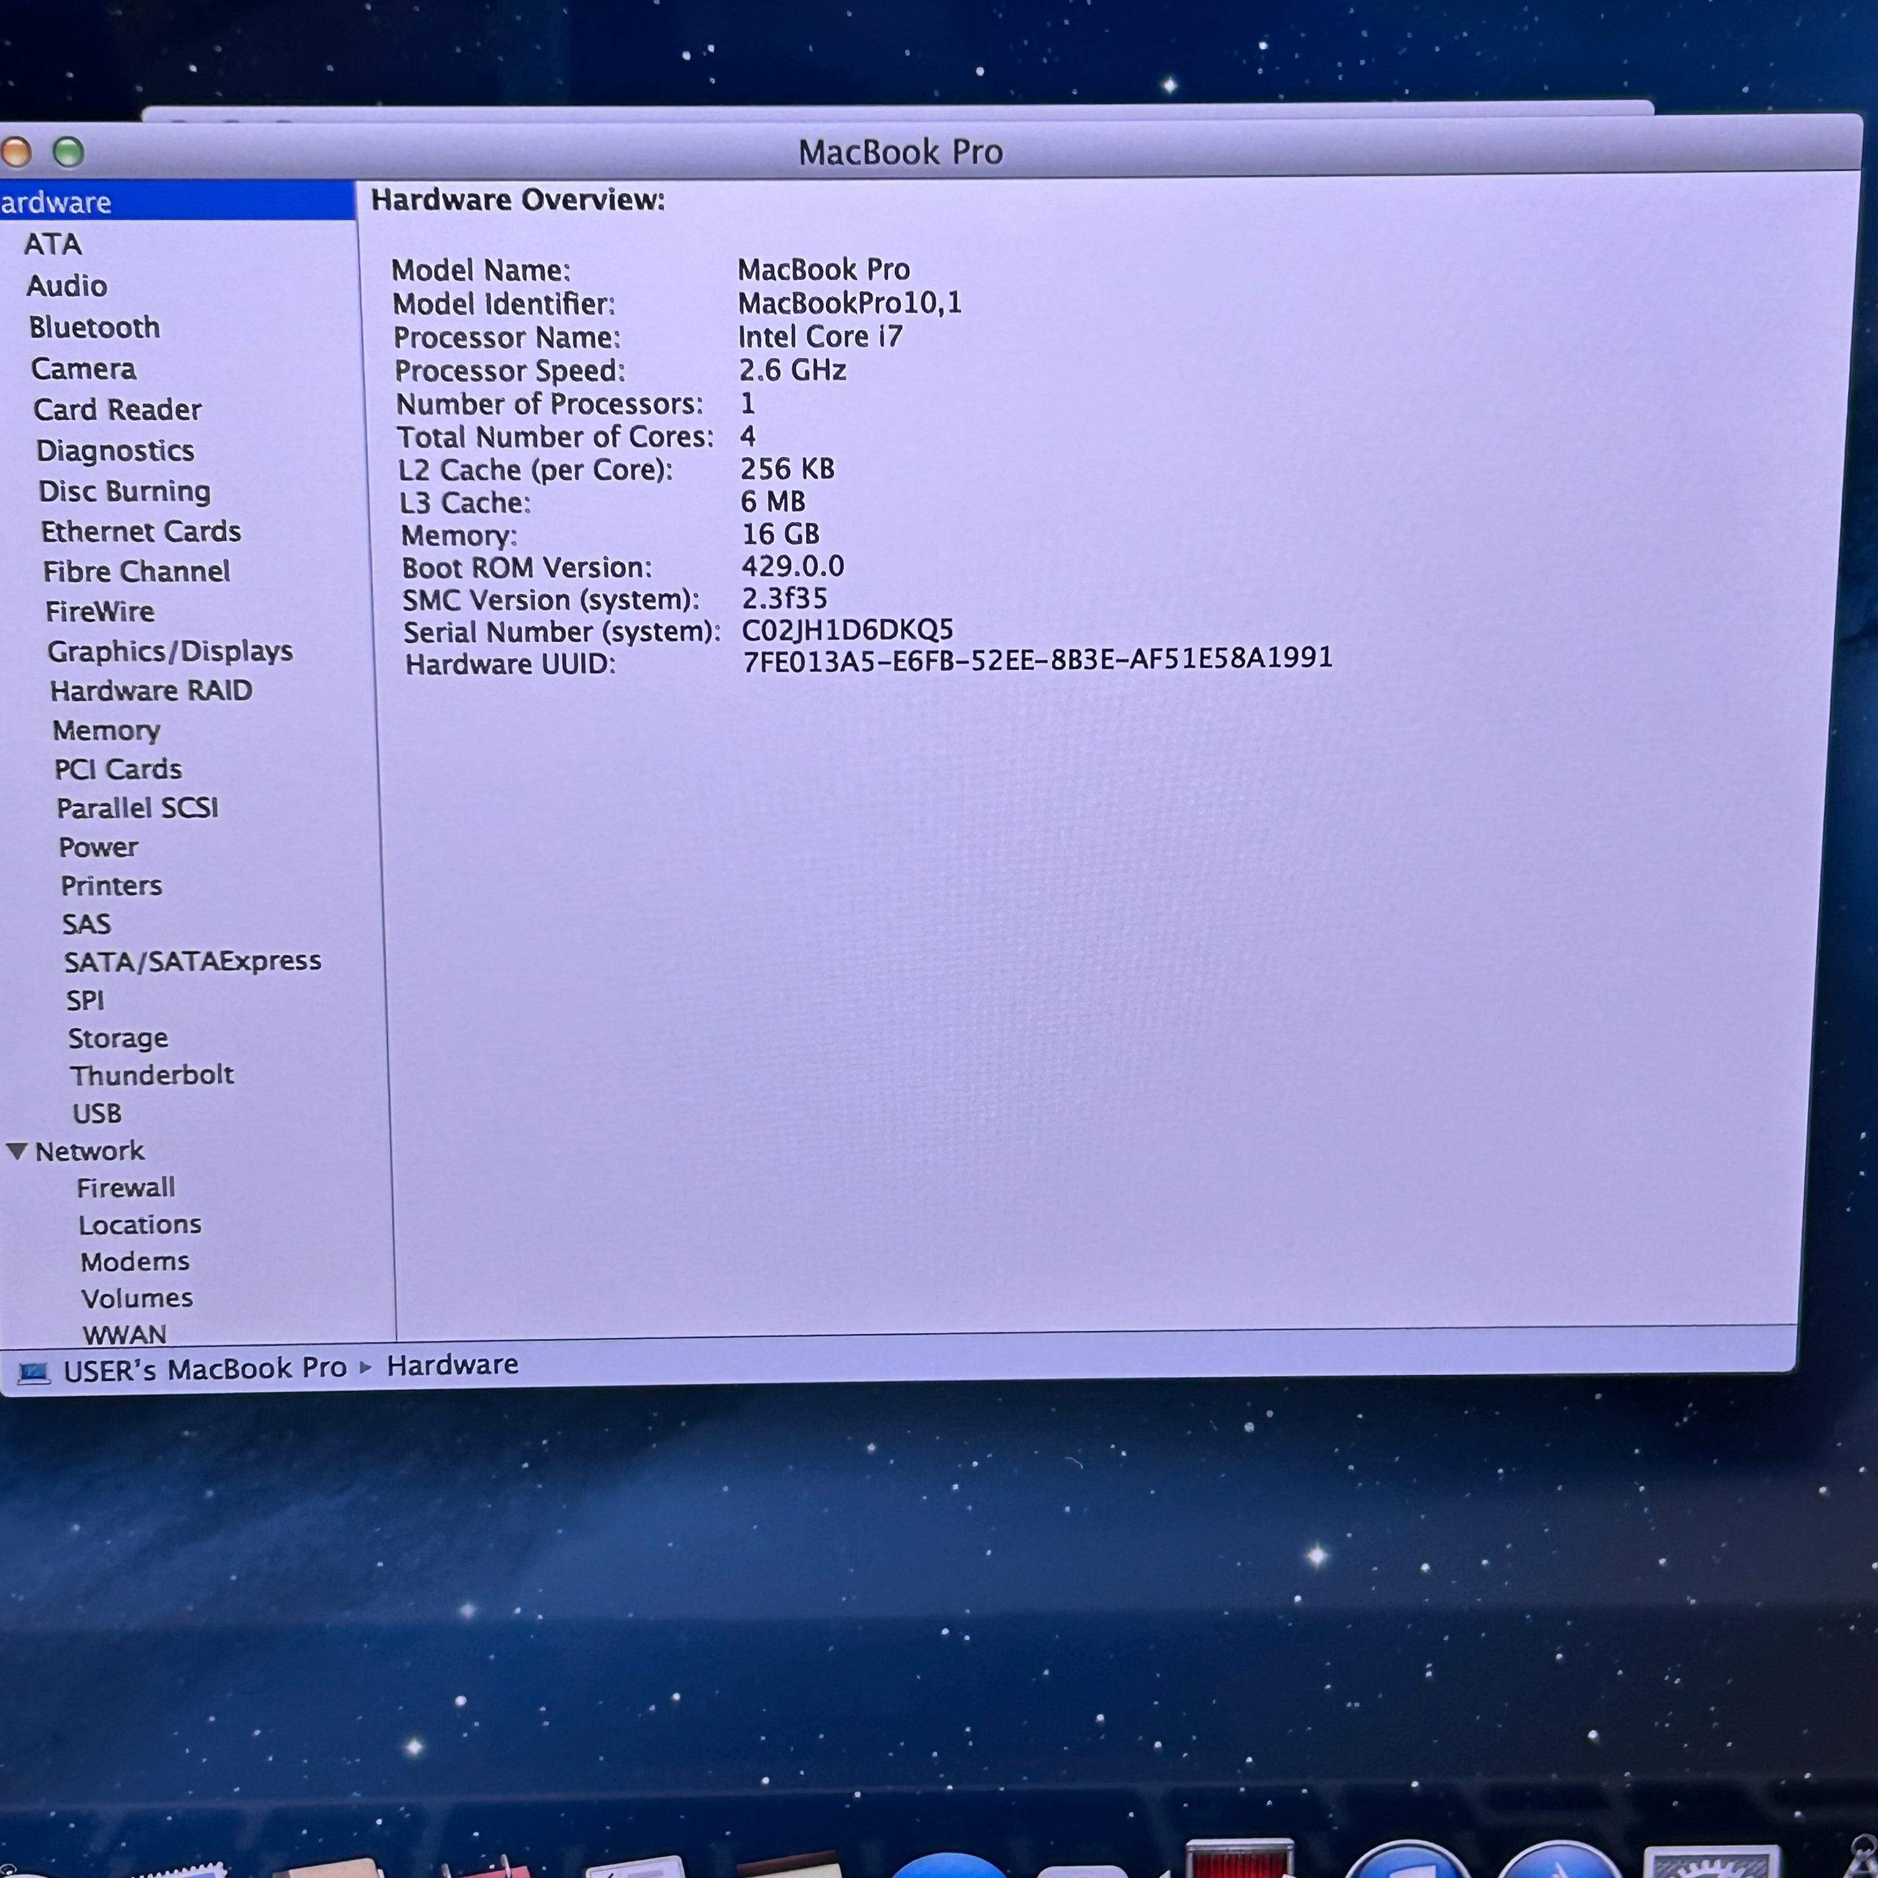The image size is (1878, 1878).
Task: Click the computer icon in path bar
Action: (x=34, y=1374)
